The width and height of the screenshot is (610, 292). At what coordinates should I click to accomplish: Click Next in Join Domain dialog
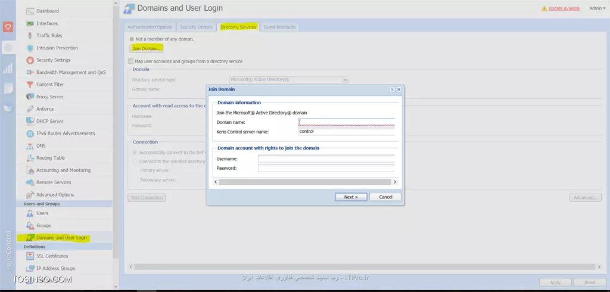point(351,197)
